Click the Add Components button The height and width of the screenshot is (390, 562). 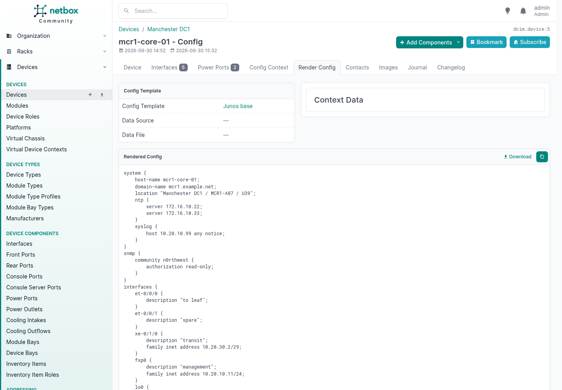pyautogui.click(x=425, y=42)
